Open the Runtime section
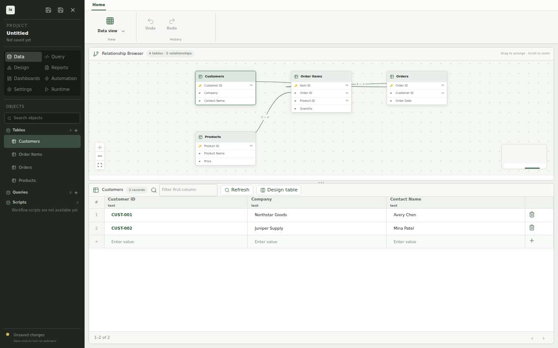558x348 pixels. (61, 89)
